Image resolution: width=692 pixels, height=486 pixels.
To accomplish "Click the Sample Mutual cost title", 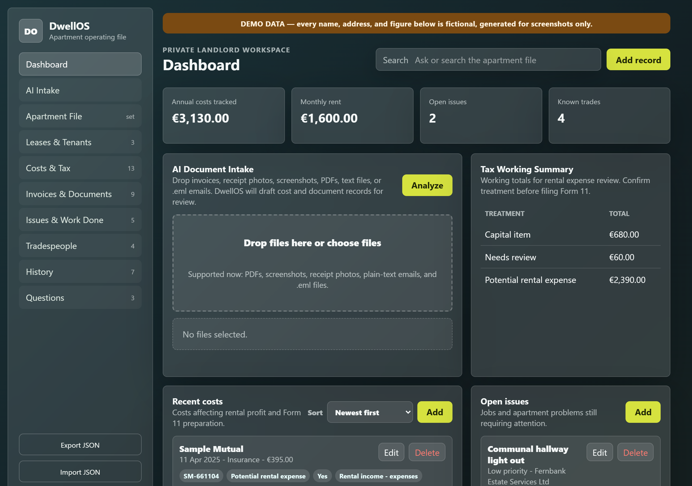I will 211,449.
